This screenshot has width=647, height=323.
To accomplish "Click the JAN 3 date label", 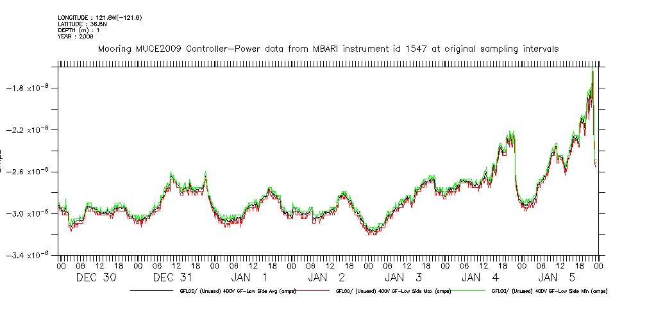I will [404, 277].
